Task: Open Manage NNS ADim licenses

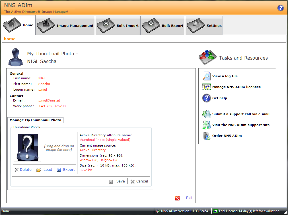Action: pos(236,87)
